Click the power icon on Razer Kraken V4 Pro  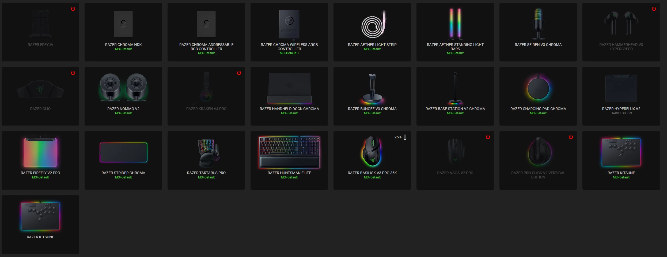point(239,73)
